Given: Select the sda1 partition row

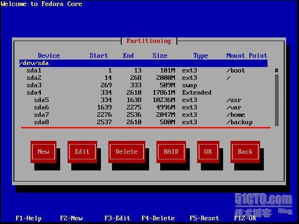Looking at the screenshot, I should (x=143, y=71).
